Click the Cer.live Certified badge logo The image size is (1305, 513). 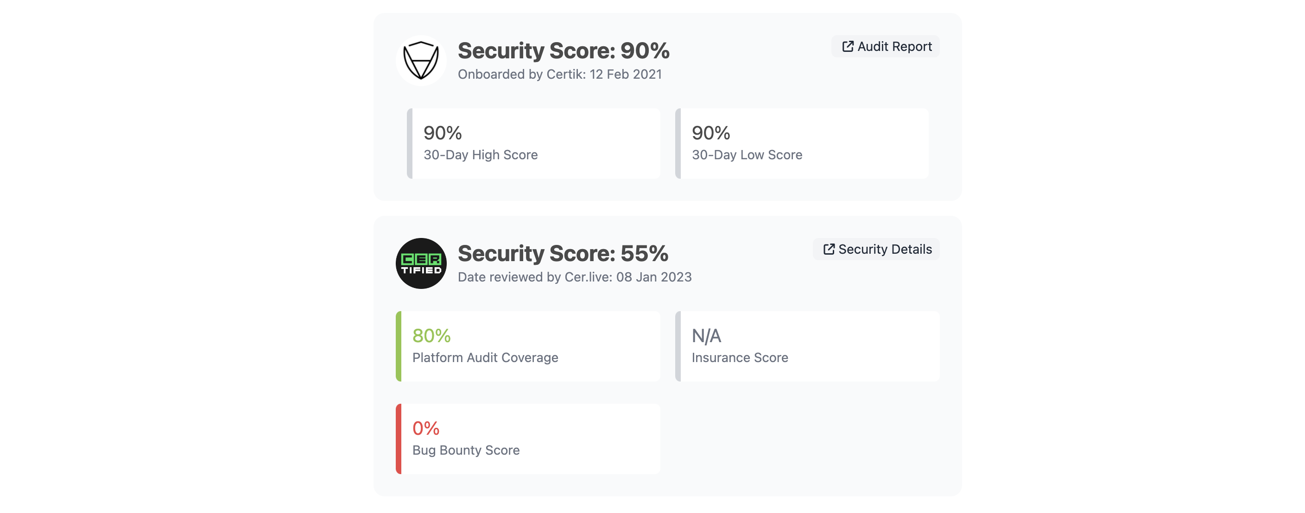click(421, 263)
